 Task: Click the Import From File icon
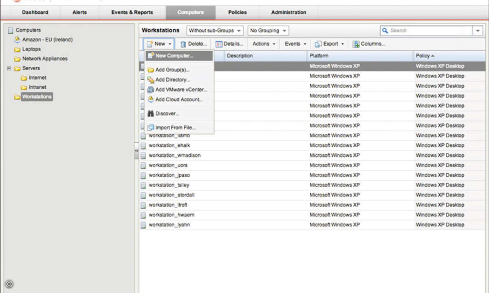[151, 127]
